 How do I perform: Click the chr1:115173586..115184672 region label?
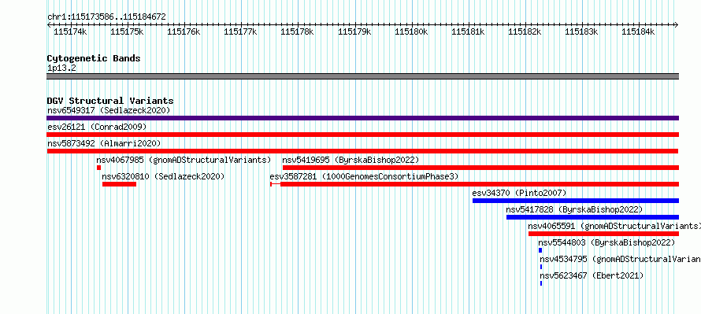coord(106,17)
